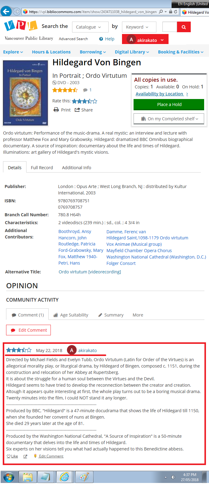Select the Summary tab

coord(111,315)
